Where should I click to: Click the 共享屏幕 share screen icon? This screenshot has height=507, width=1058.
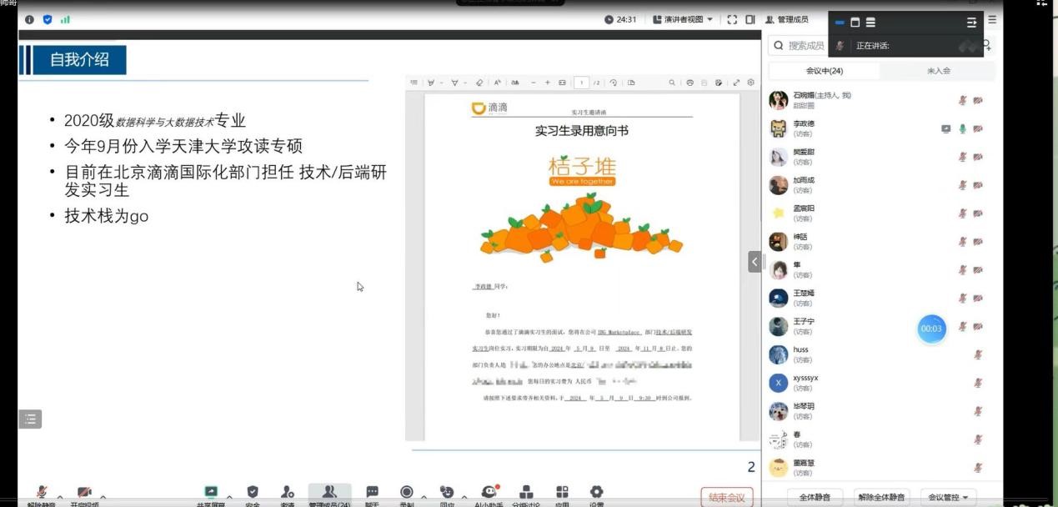(x=211, y=493)
